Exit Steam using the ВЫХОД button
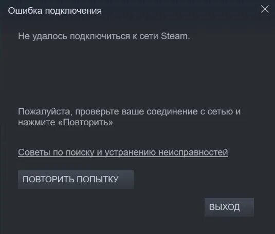This screenshot has width=275, height=234. coord(229,207)
